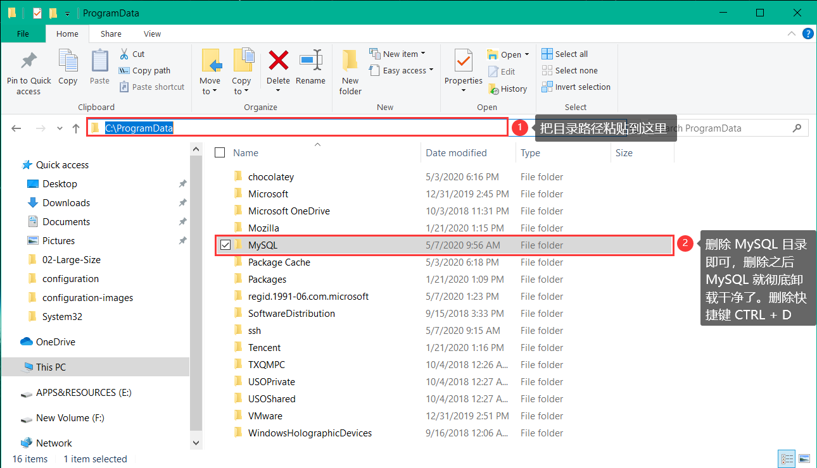Click the Pin to Quick access icon

pos(28,62)
